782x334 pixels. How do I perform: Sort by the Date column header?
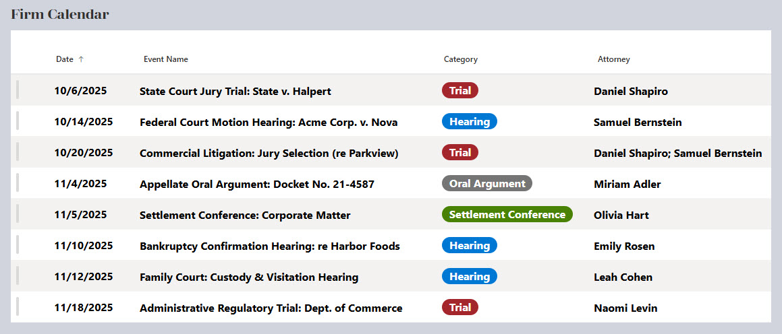coord(65,59)
